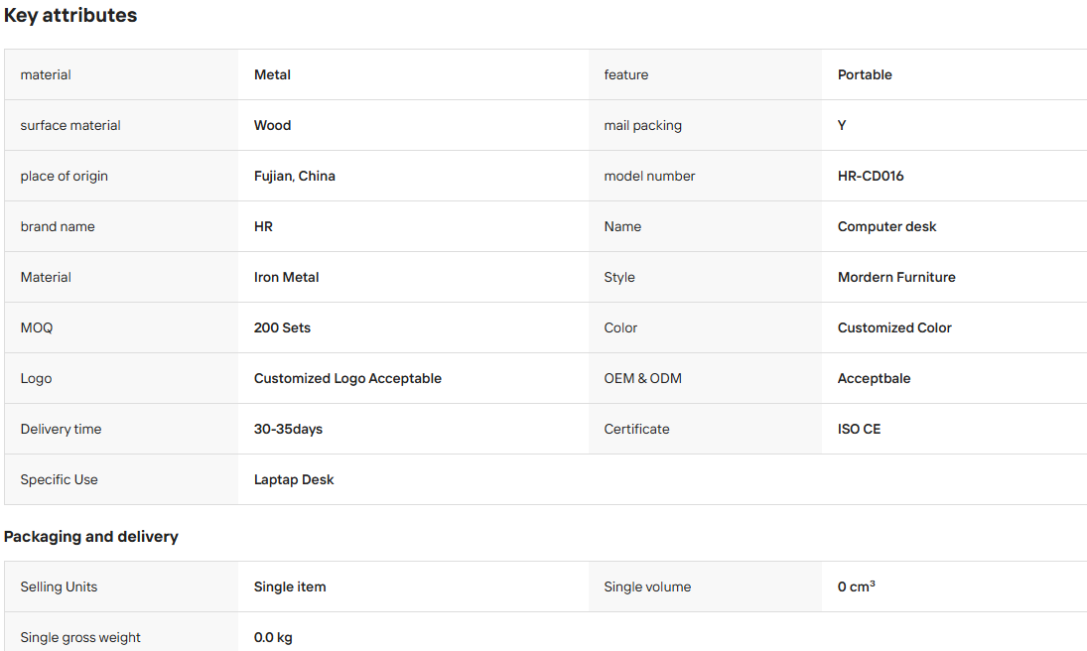This screenshot has height=651, width=1087.
Task: Click the 30-35days delivery time value
Action: (x=289, y=429)
